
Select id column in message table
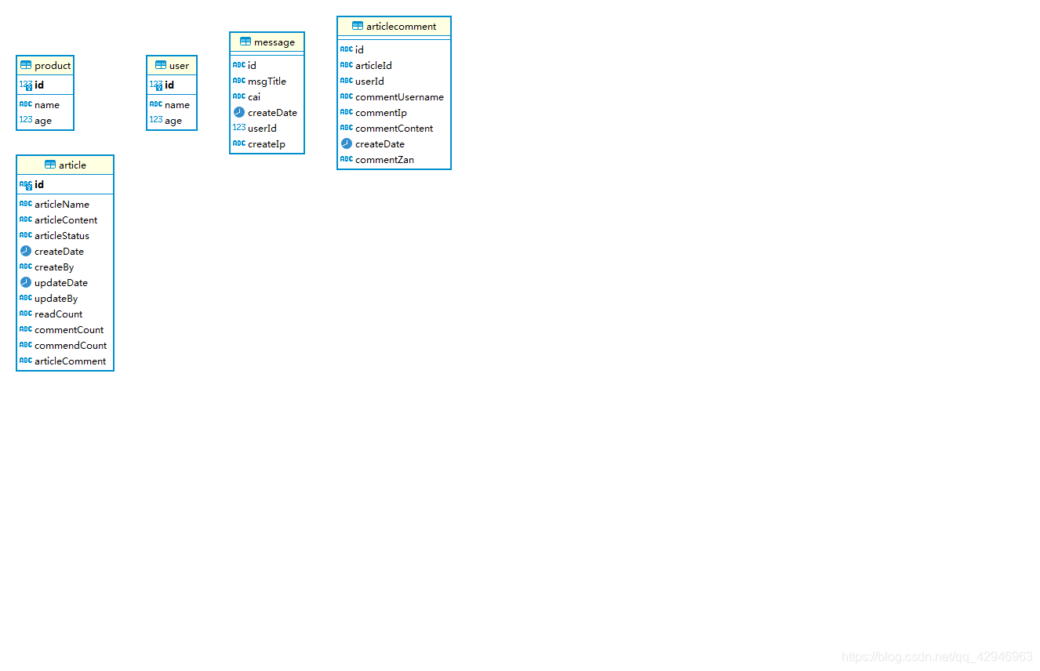(267, 65)
